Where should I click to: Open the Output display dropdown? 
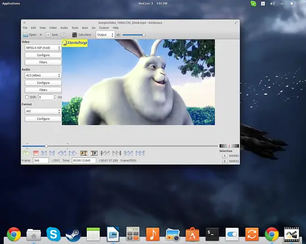105,34
